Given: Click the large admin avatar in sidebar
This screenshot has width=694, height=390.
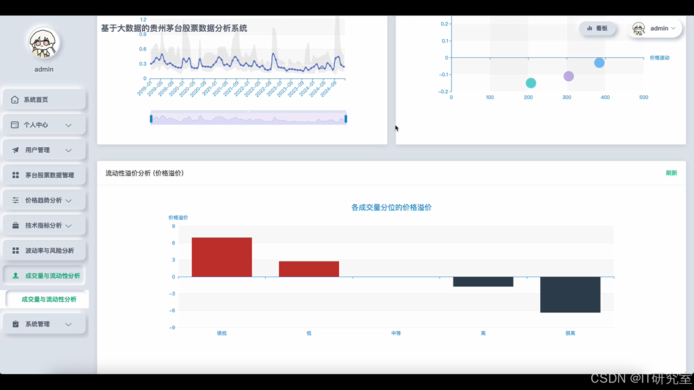Looking at the screenshot, I should tap(44, 43).
